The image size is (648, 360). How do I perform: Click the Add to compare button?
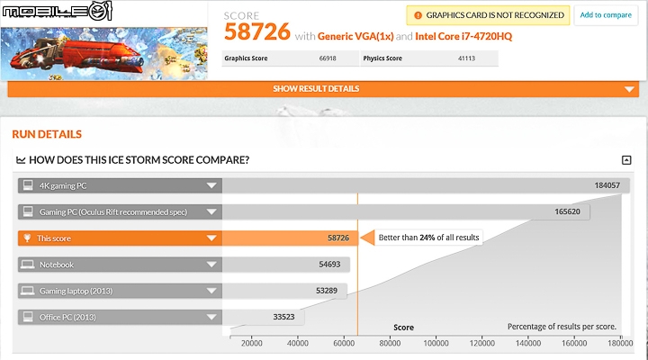(x=606, y=15)
